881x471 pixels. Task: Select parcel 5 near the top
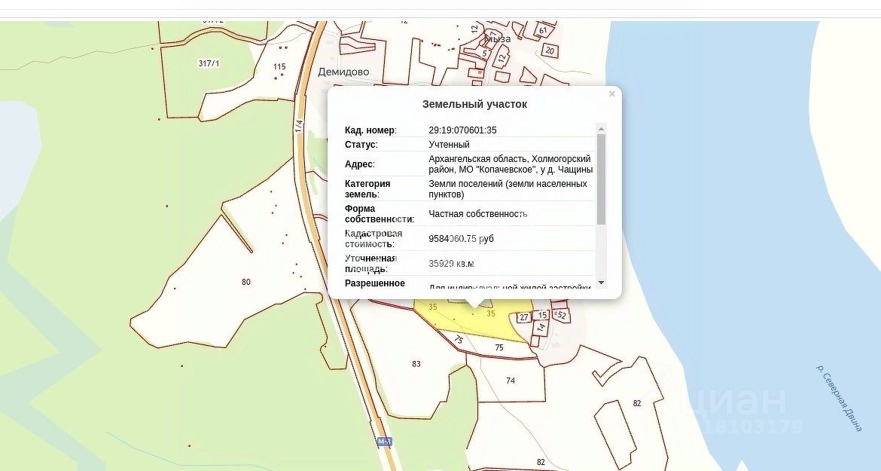[x=483, y=54]
